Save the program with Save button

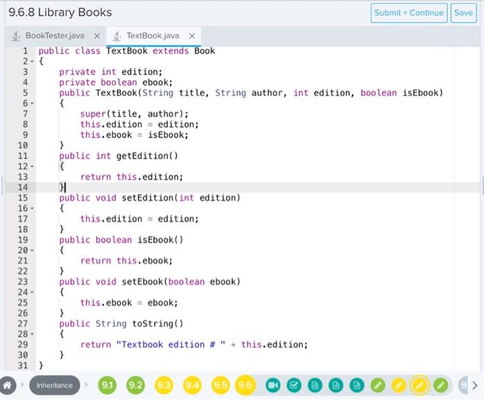click(x=464, y=13)
